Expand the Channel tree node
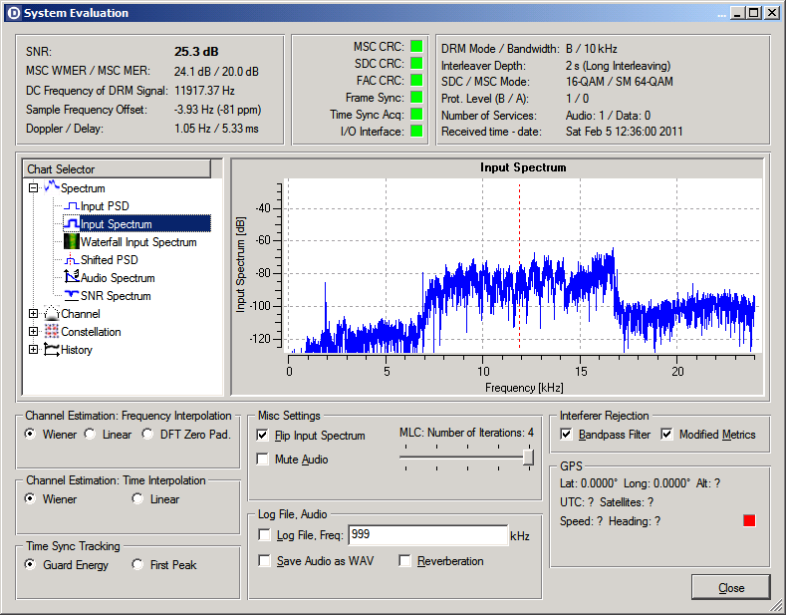This screenshot has height=615, width=786. 33,314
